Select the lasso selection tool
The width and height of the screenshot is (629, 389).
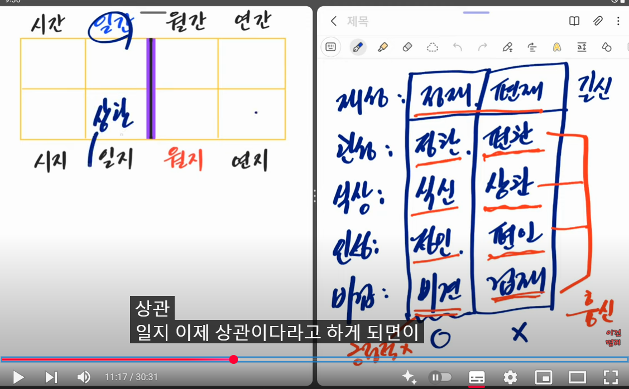432,47
